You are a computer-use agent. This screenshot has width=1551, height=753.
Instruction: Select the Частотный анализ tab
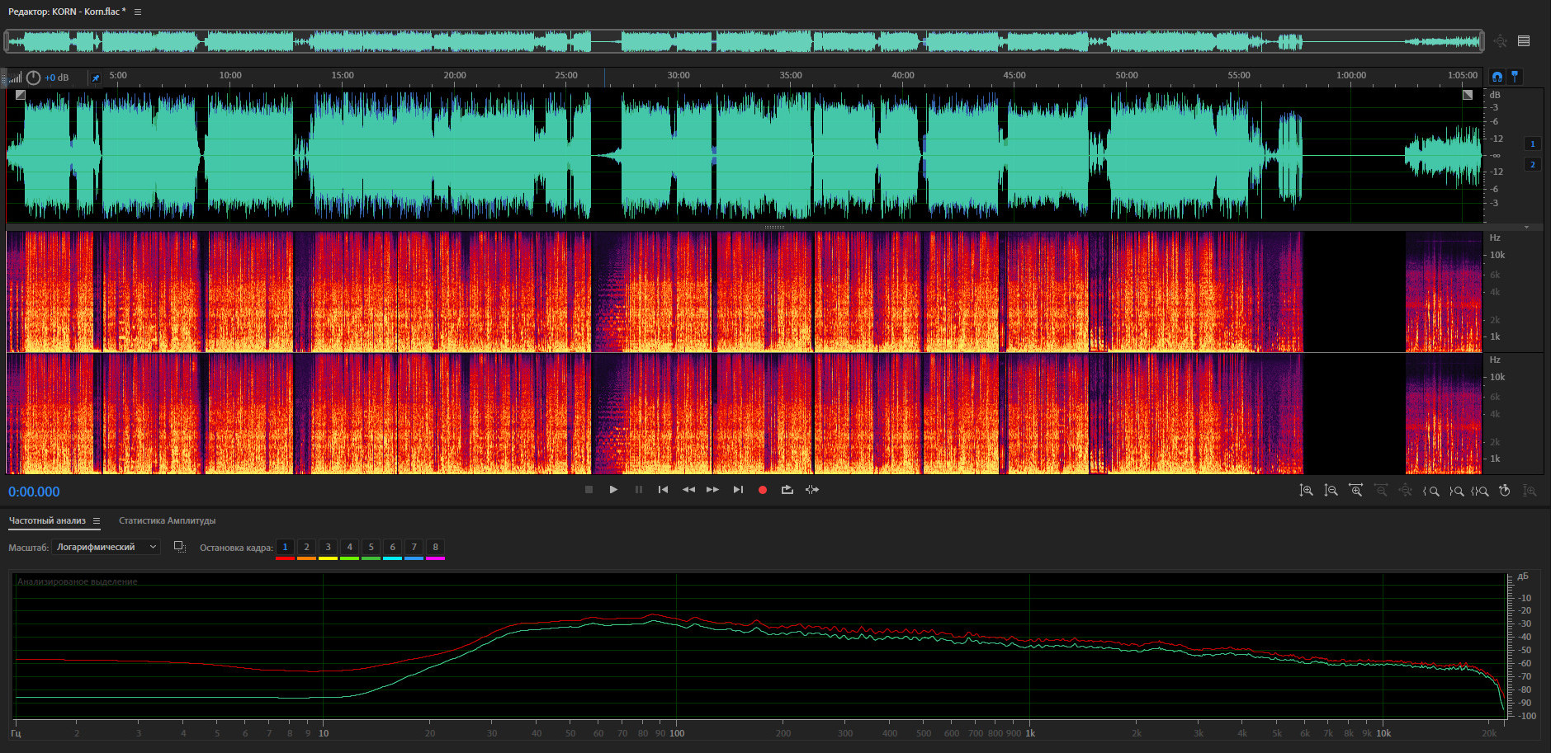(x=47, y=521)
